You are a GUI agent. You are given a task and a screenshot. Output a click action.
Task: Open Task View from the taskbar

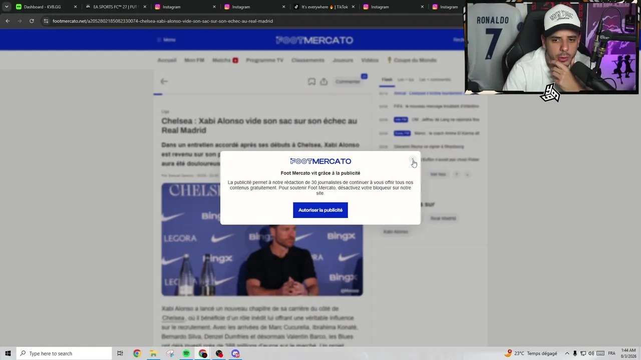tap(120, 353)
